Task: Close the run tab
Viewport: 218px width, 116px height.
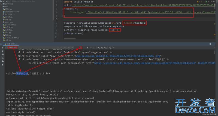Action: (x=17, y=44)
